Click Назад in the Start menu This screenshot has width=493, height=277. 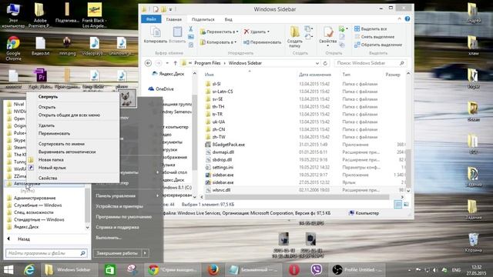(24, 239)
